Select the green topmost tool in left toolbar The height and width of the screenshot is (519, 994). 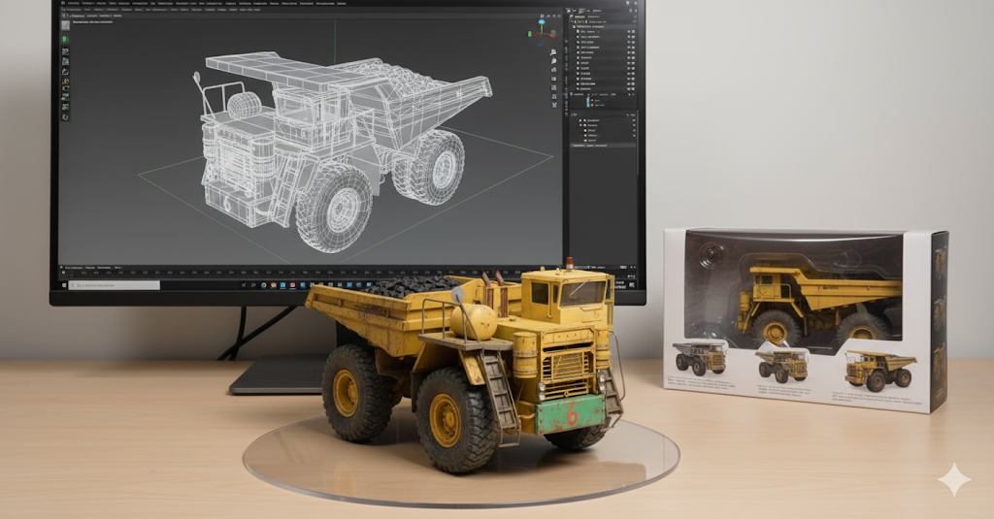65,40
